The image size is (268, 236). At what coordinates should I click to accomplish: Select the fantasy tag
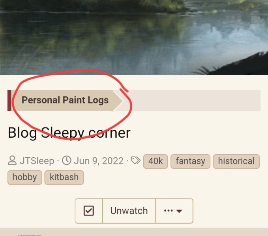(x=190, y=161)
